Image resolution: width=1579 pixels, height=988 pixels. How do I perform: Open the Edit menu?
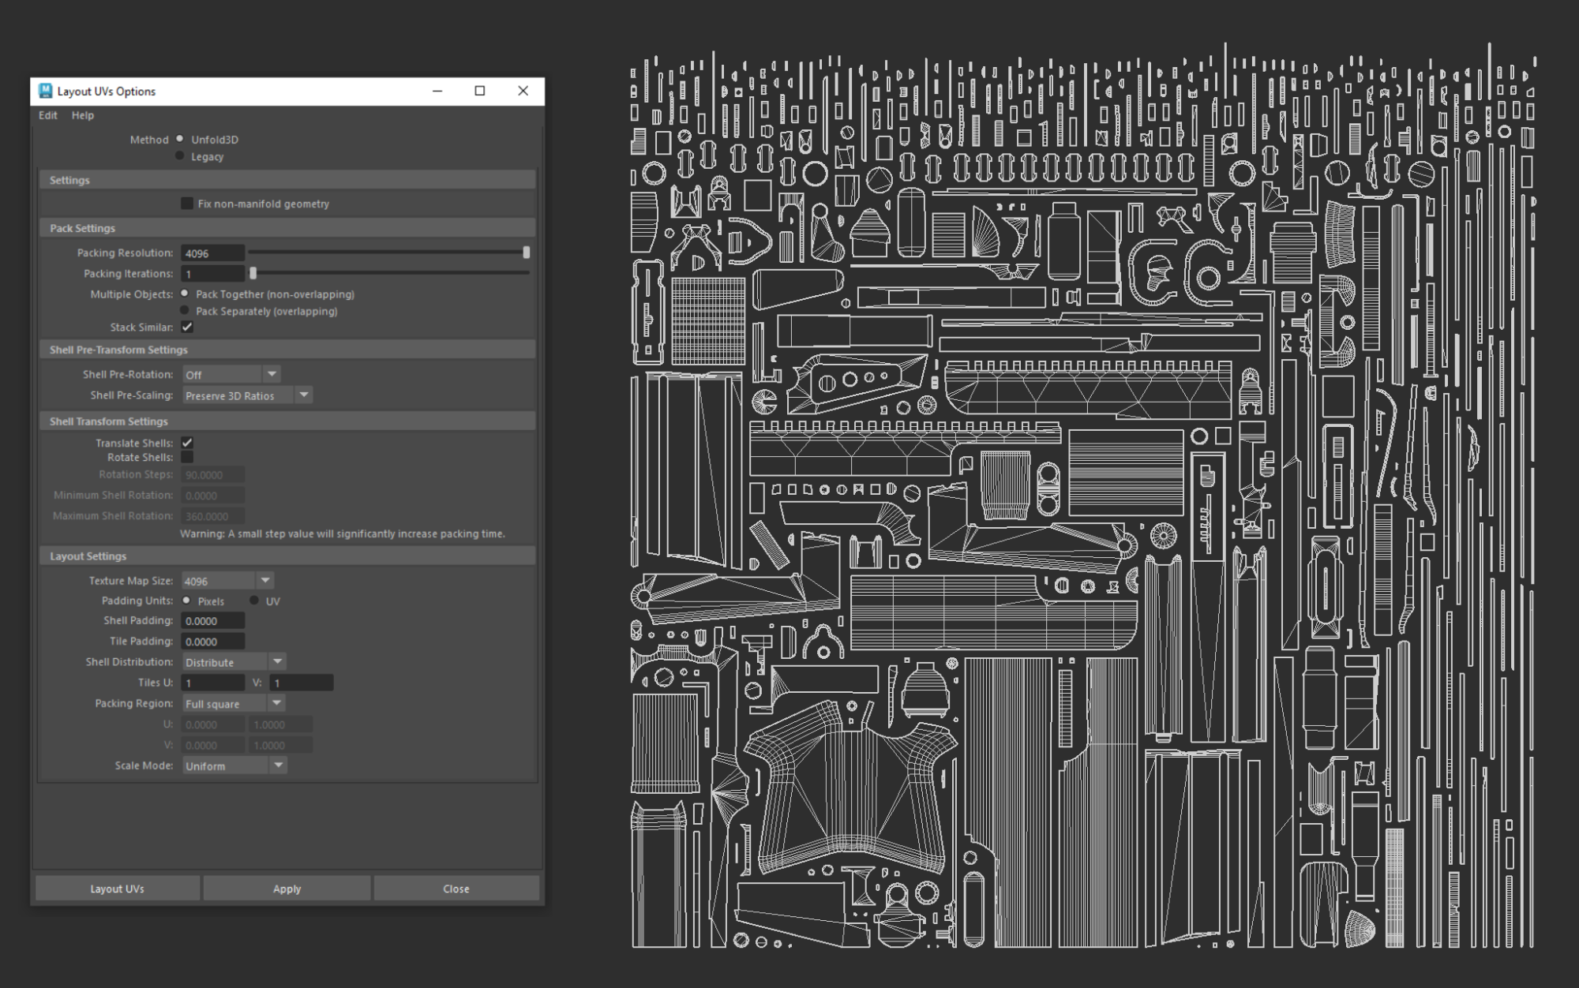click(47, 114)
